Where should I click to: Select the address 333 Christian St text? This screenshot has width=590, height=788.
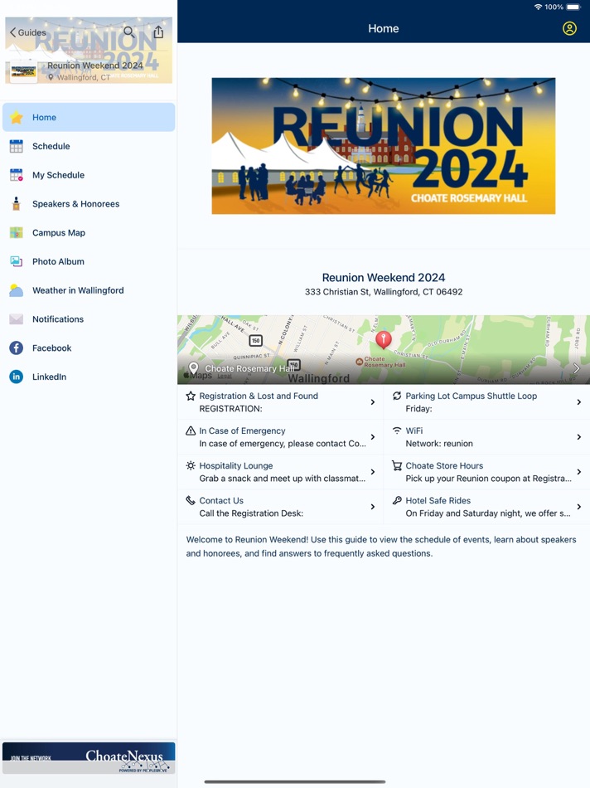tap(384, 292)
